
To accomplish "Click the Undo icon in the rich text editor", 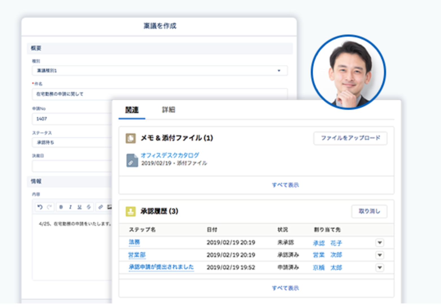I will (40, 207).
